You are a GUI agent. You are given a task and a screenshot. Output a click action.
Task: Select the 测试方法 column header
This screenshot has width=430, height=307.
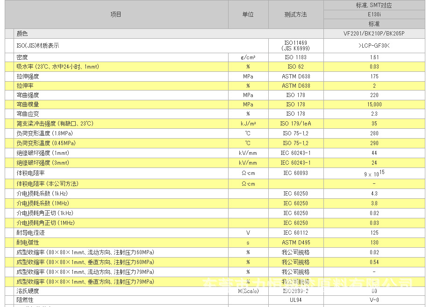coord(296,14)
